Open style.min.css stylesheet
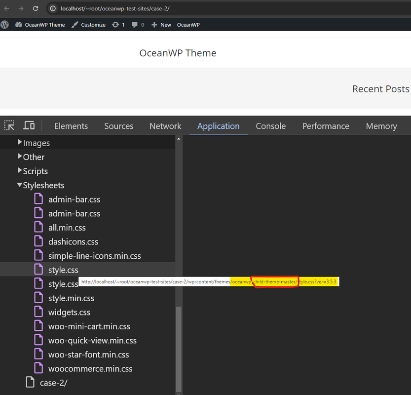Screen dimensions: 411x395 71,298
